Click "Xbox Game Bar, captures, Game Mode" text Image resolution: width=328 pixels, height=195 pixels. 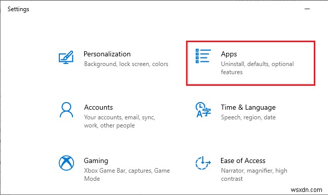point(127,175)
